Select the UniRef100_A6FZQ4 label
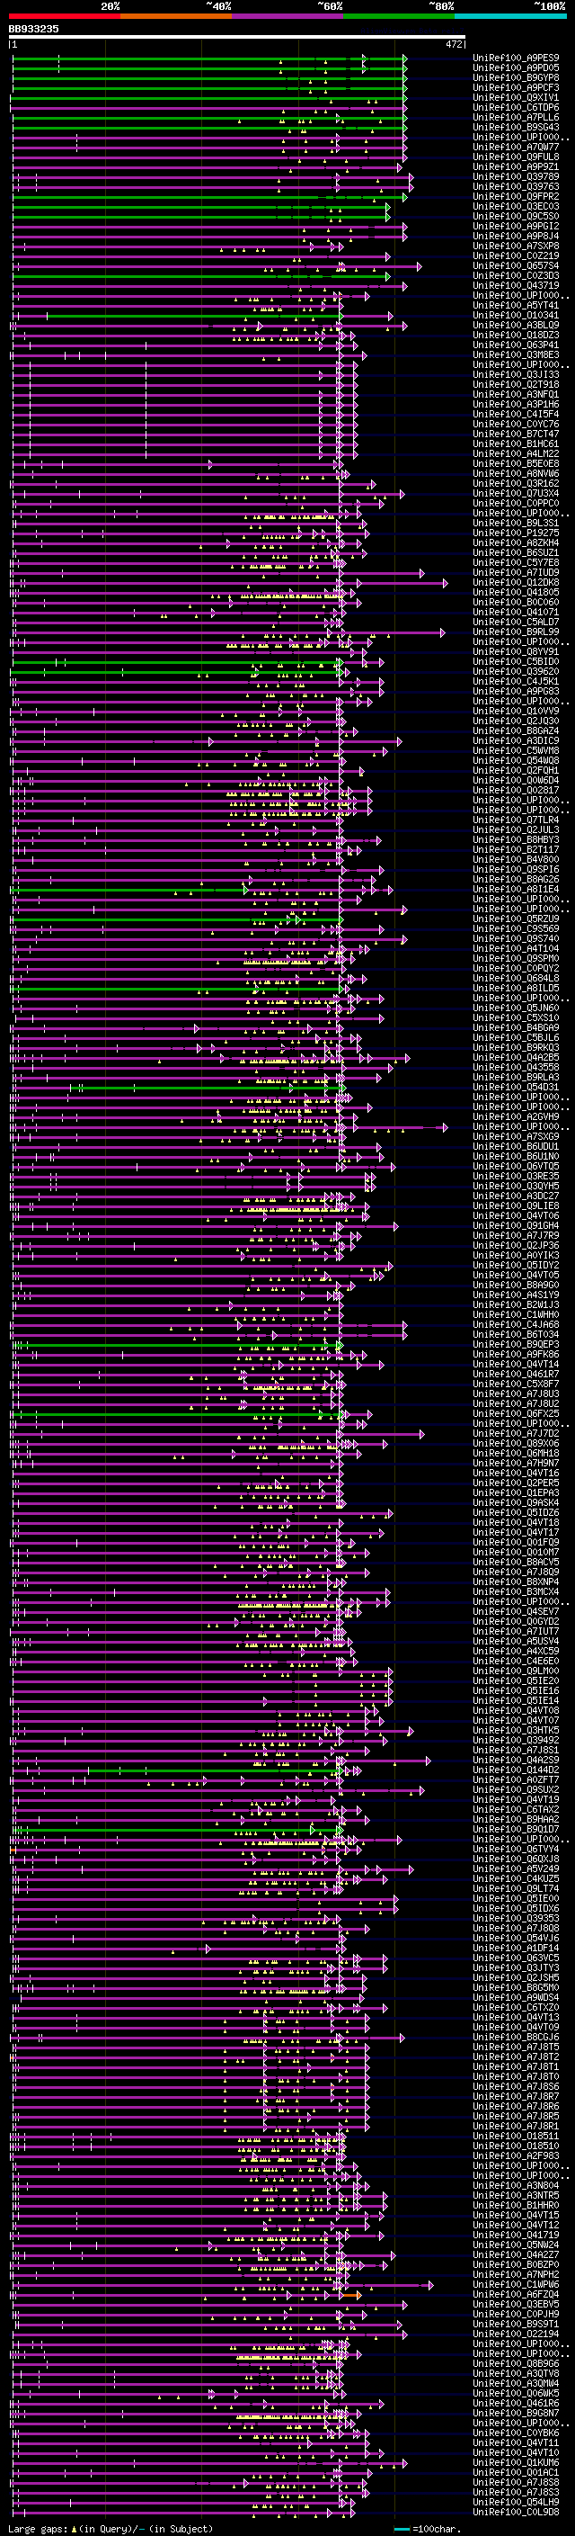This screenshot has height=2536, width=575. pos(516,2295)
